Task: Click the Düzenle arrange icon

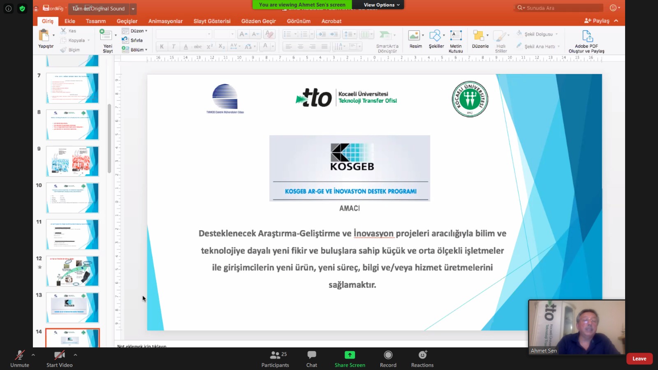Action: tap(478, 35)
